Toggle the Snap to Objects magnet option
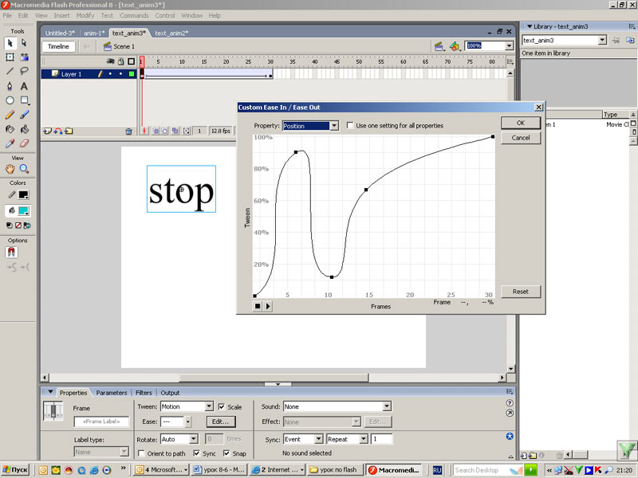The image size is (638, 478). (12, 252)
